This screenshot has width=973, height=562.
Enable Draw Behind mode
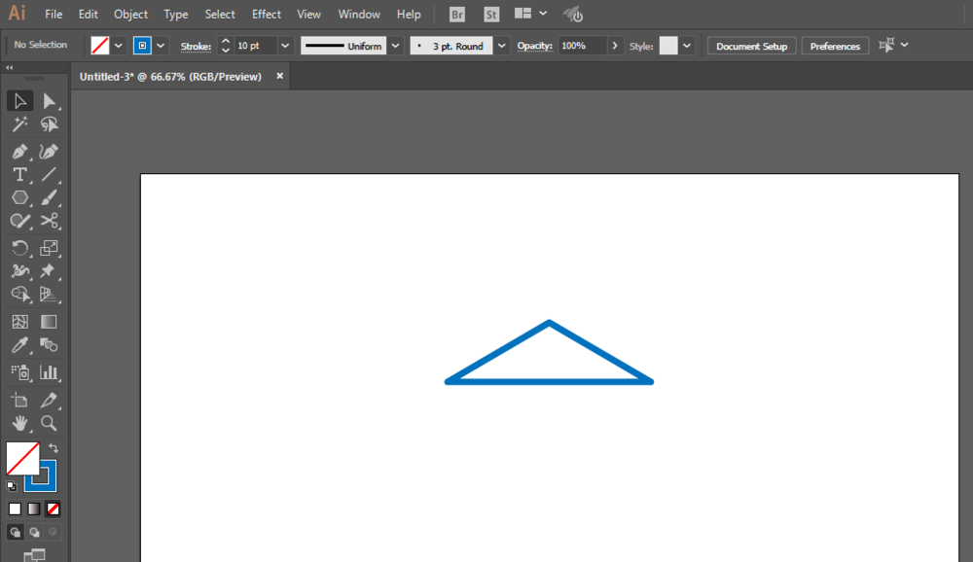click(x=34, y=532)
